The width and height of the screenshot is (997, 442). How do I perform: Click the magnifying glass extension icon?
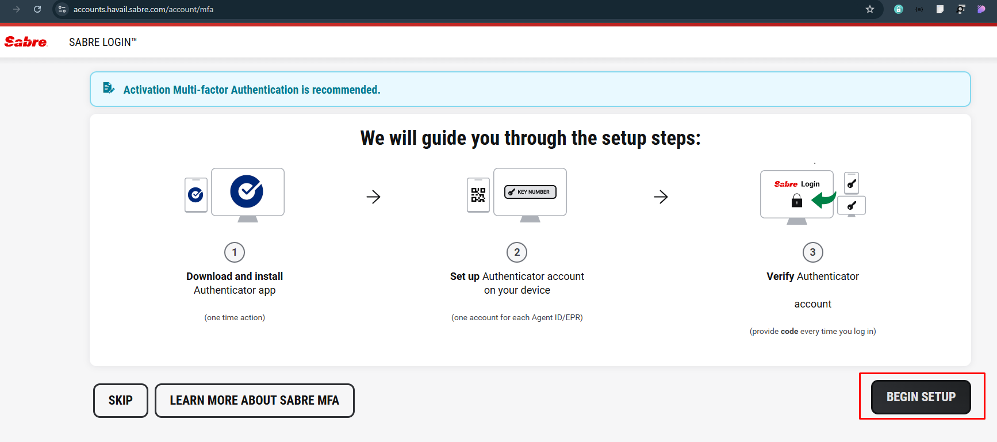coord(960,9)
